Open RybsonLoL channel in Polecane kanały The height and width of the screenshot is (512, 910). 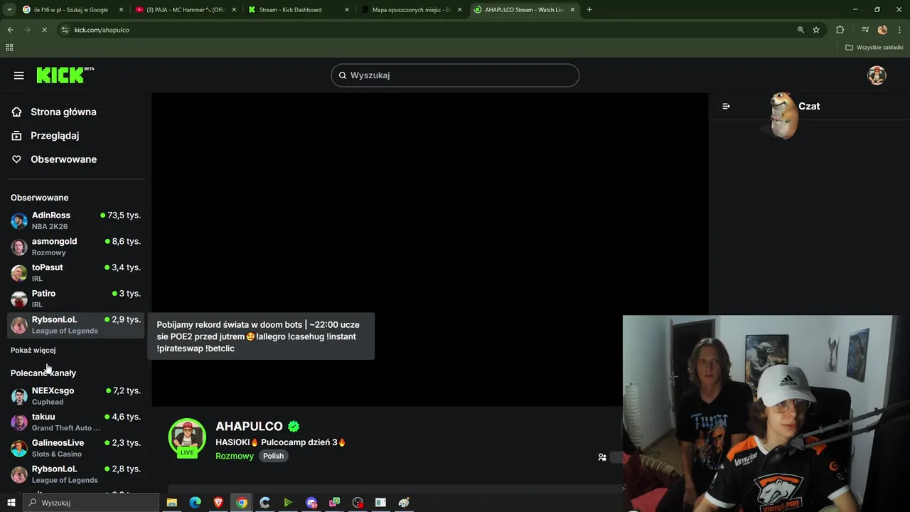pyautogui.click(x=76, y=474)
